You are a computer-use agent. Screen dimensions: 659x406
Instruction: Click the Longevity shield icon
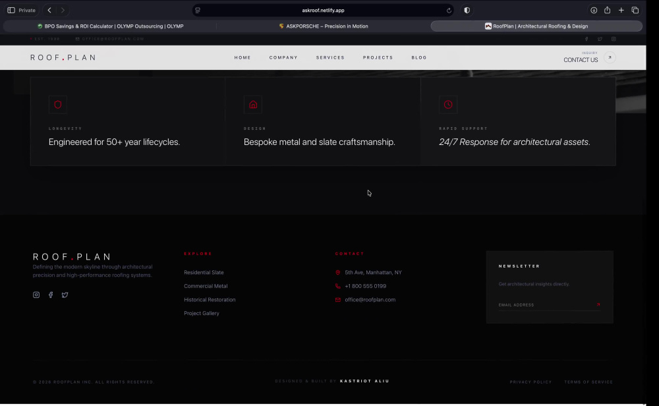(58, 105)
